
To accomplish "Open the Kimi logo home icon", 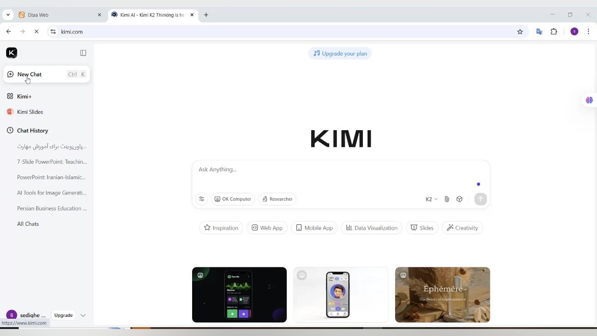I will pyautogui.click(x=12, y=53).
